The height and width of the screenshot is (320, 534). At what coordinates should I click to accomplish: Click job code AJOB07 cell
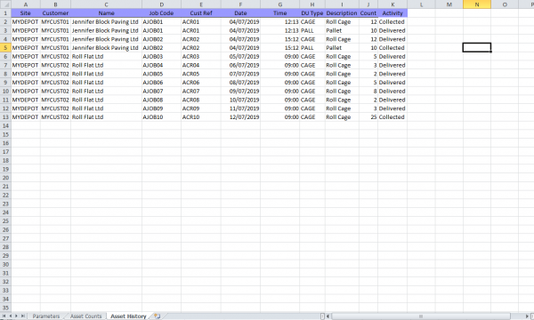[x=161, y=92]
